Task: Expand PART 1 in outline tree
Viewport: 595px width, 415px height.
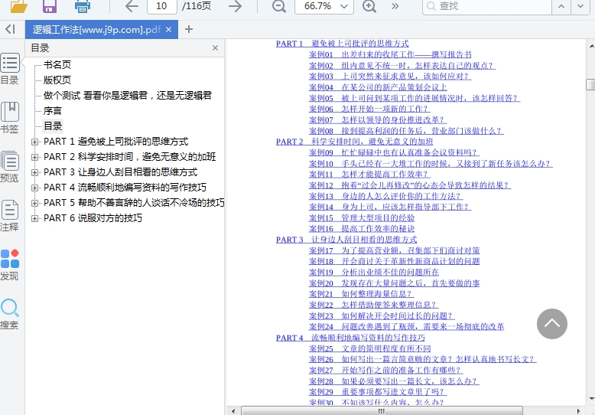Action: 34,142
